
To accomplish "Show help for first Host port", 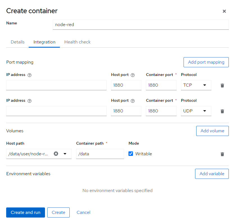I will pyautogui.click(x=133, y=75).
